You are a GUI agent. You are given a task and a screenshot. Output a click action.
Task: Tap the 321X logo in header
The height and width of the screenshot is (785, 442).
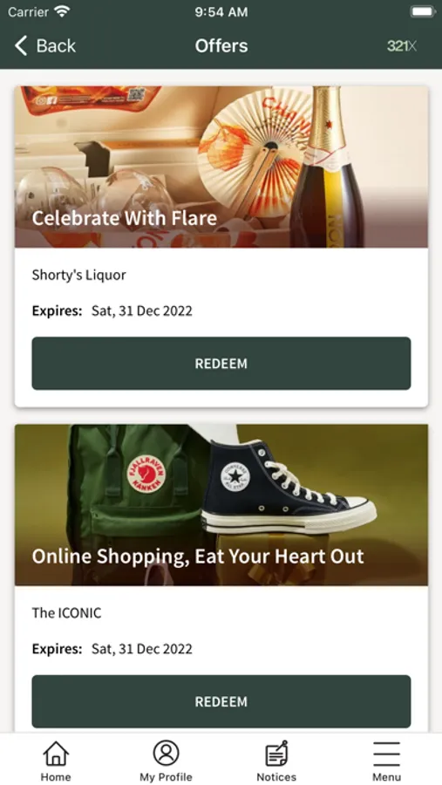[x=401, y=46]
